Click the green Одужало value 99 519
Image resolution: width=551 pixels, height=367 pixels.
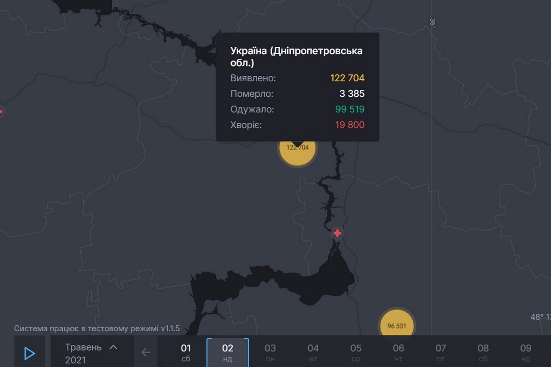click(350, 109)
